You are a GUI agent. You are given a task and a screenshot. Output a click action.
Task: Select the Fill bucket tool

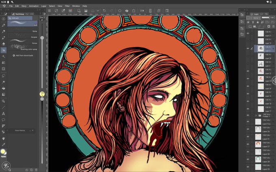coord(3,88)
